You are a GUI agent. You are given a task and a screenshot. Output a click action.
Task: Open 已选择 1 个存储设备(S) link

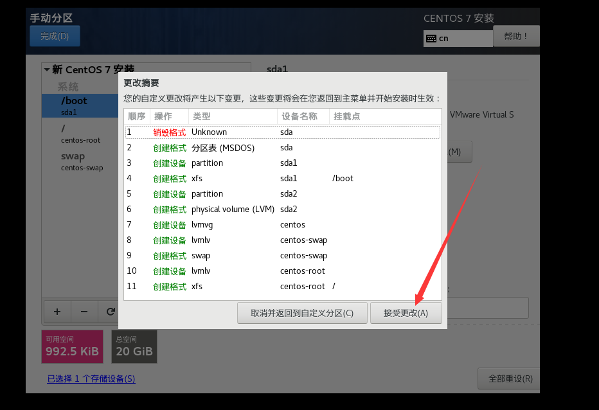[x=91, y=379]
